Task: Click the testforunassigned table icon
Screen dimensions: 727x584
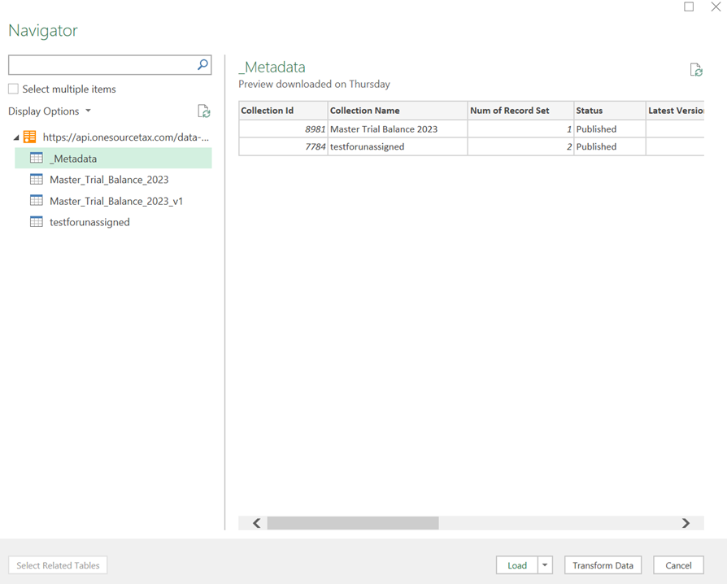Action: tap(37, 222)
